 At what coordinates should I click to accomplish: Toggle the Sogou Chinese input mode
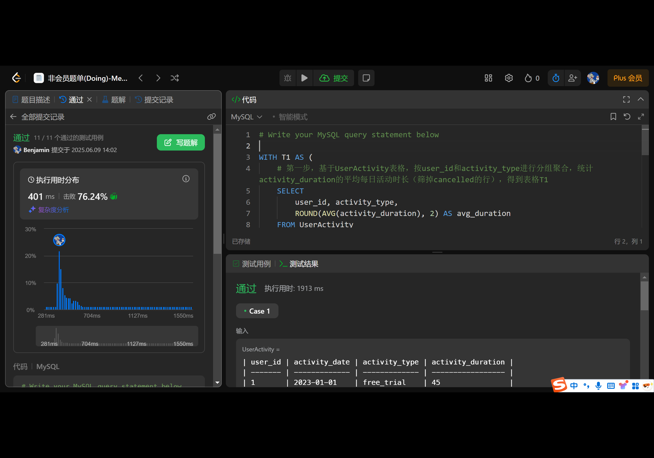574,386
